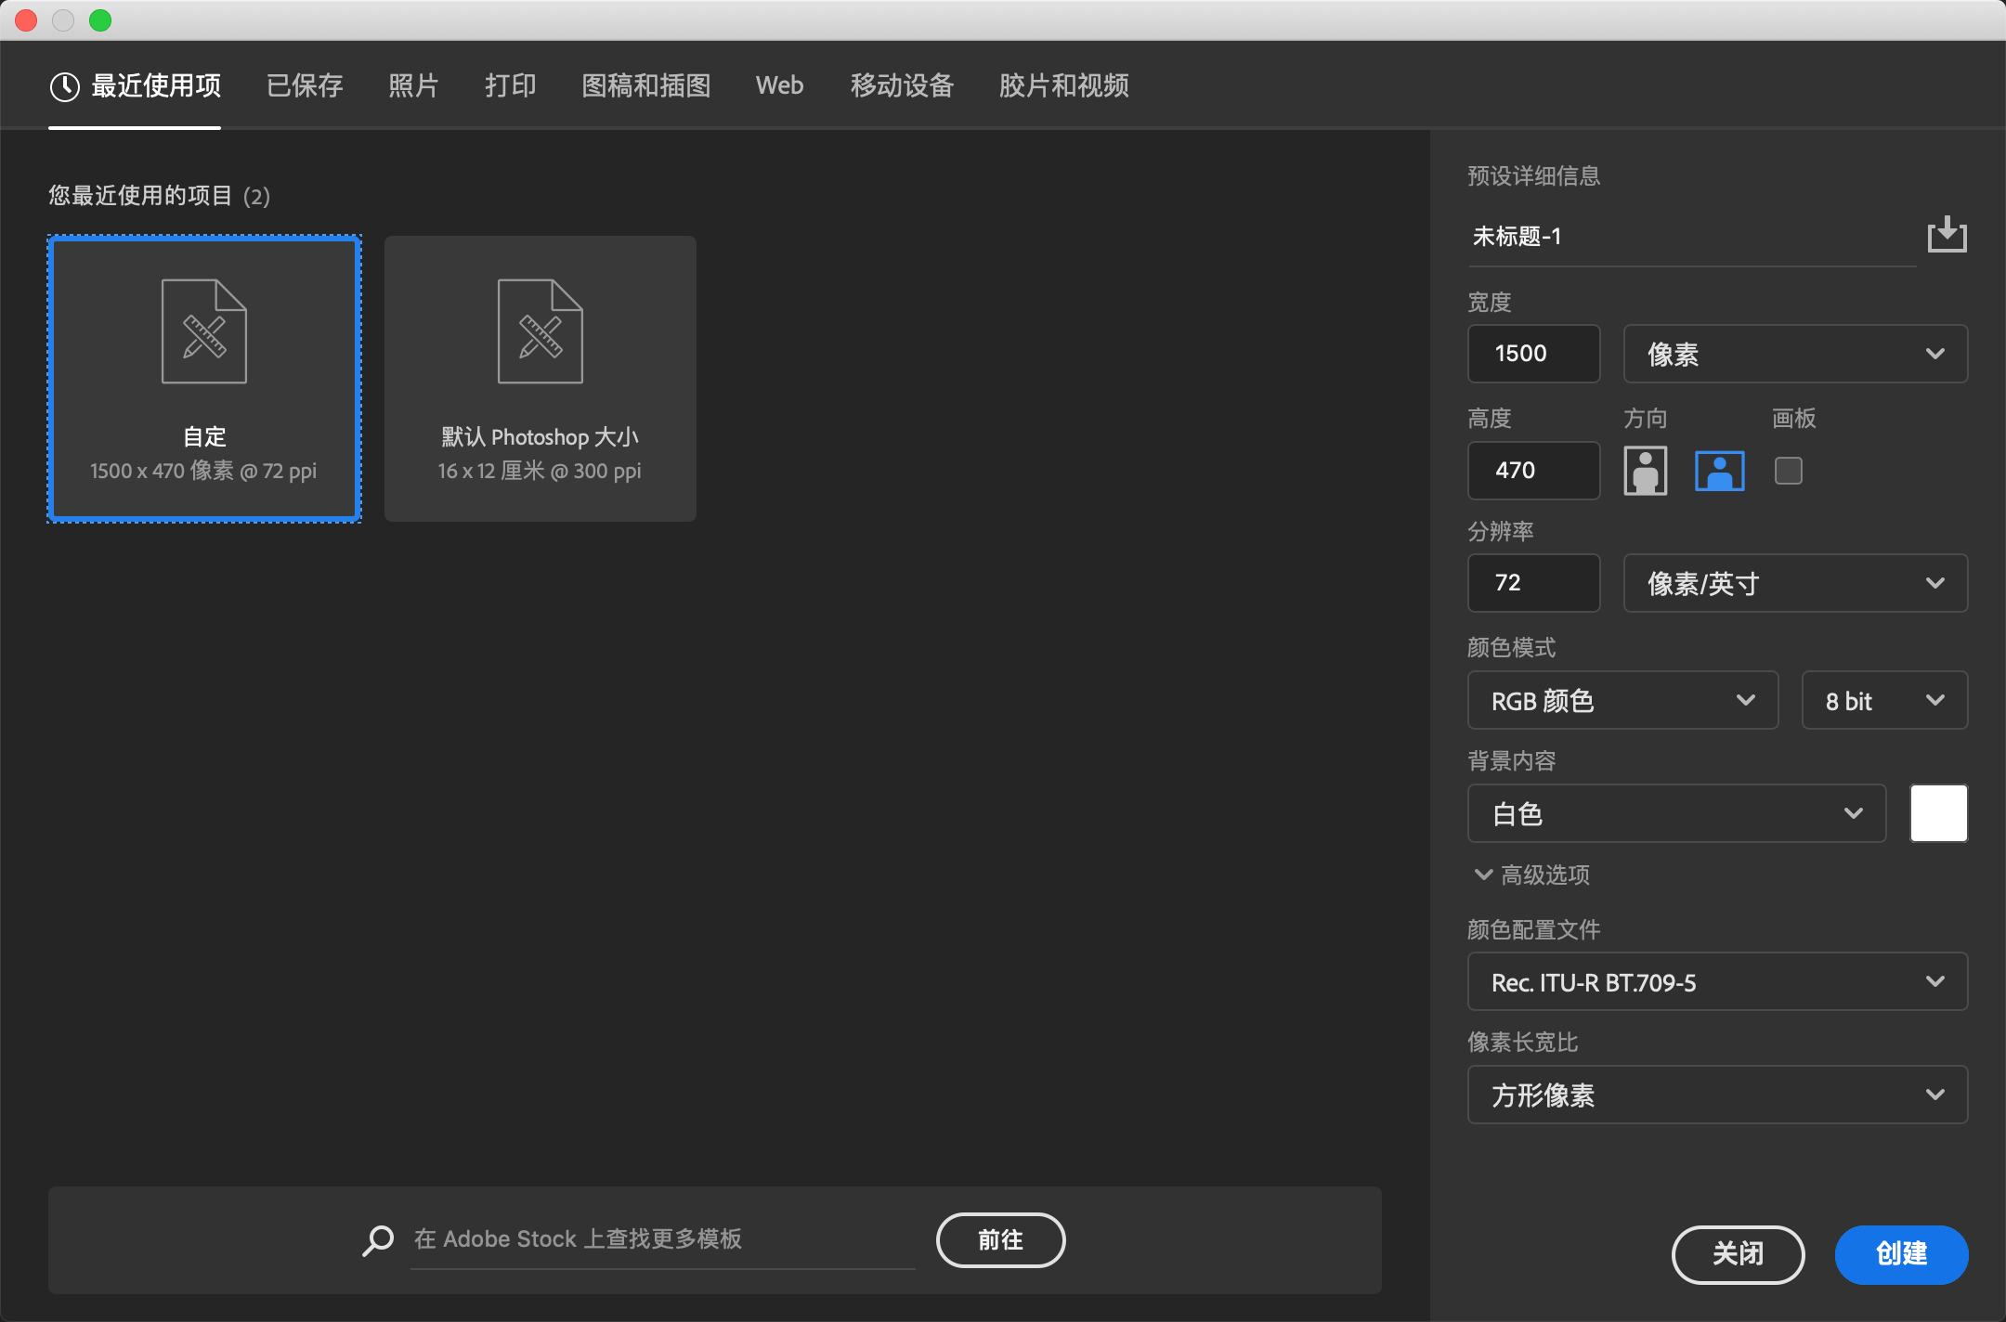2006x1322 pixels.
Task: Click the custom preset document icon
Action: coord(204,331)
